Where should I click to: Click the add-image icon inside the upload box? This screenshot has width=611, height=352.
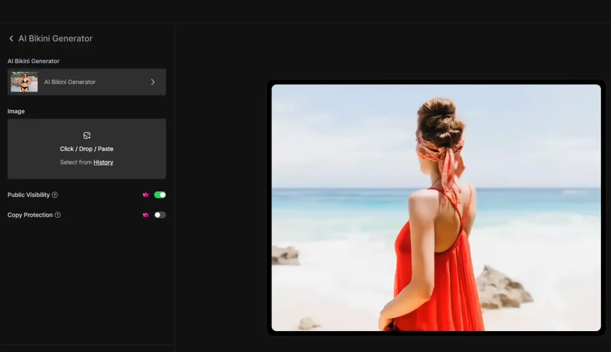click(87, 135)
